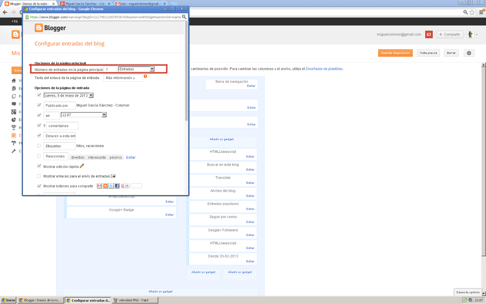The image size is (486, 304).
Task: Check the Etiquetas checkbox
Action: coord(39,146)
